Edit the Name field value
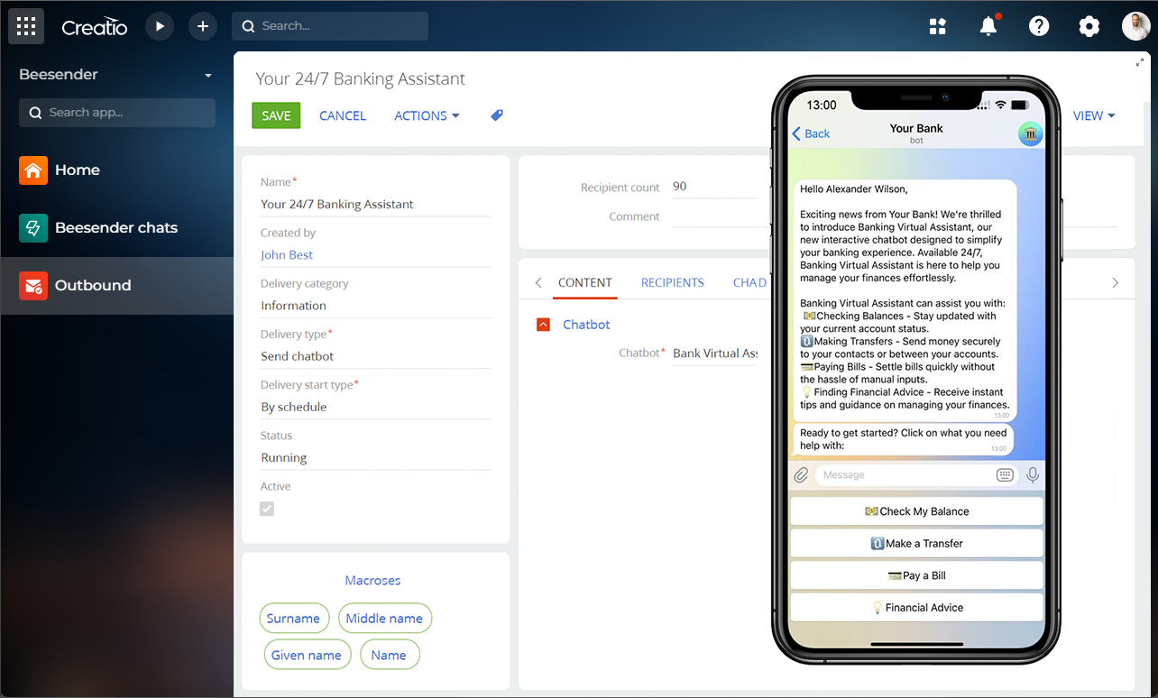 (x=375, y=205)
